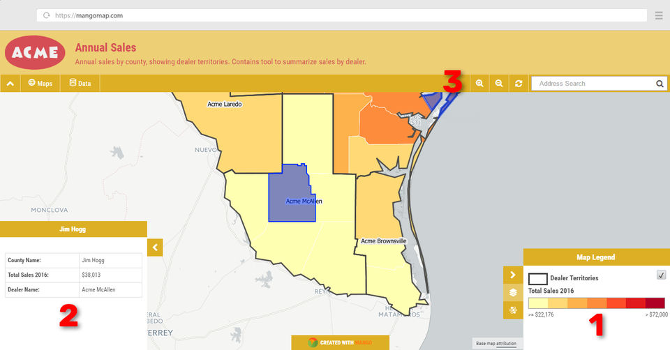Collapse the Map Legend panel arrow

tap(513, 275)
